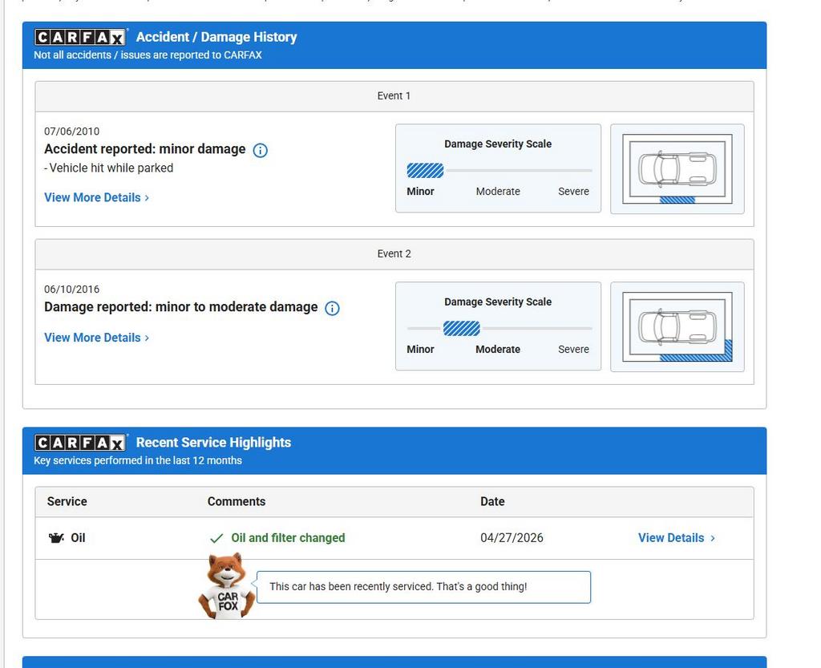821x668 pixels.
Task: Expand chevron next to Event 1 View More Details
Action: [148, 198]
